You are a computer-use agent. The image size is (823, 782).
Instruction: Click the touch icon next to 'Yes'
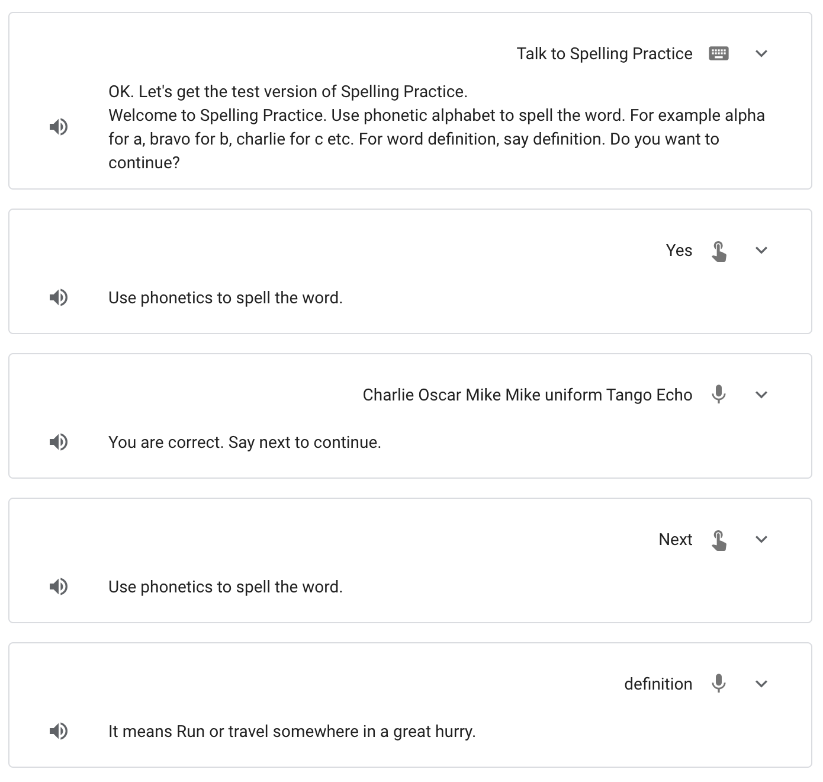click(x=718, y=251)
